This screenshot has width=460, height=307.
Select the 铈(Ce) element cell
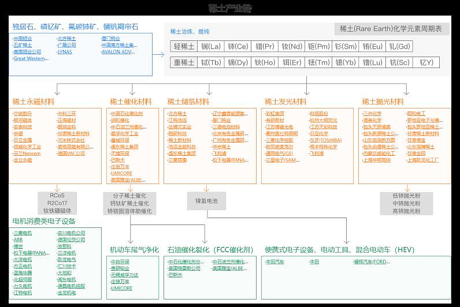(238, 46)
